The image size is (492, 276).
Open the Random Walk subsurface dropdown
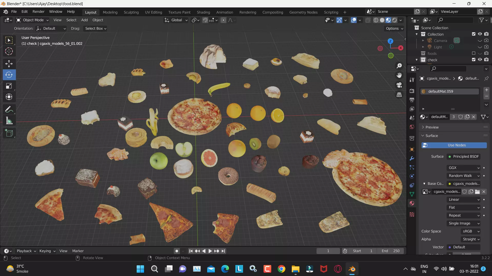click(x=464, y=176)
